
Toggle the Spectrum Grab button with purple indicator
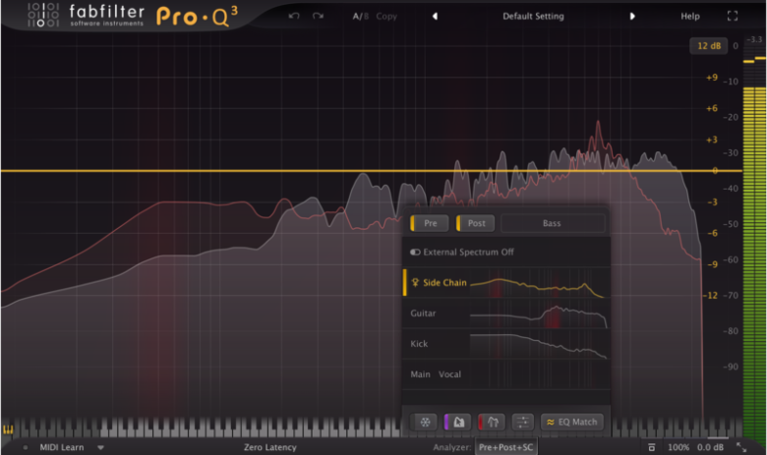(458, 423)
